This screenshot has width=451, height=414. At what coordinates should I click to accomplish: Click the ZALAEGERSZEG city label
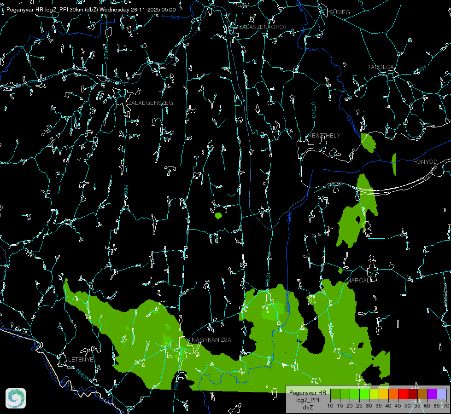[x=151, y=103]
